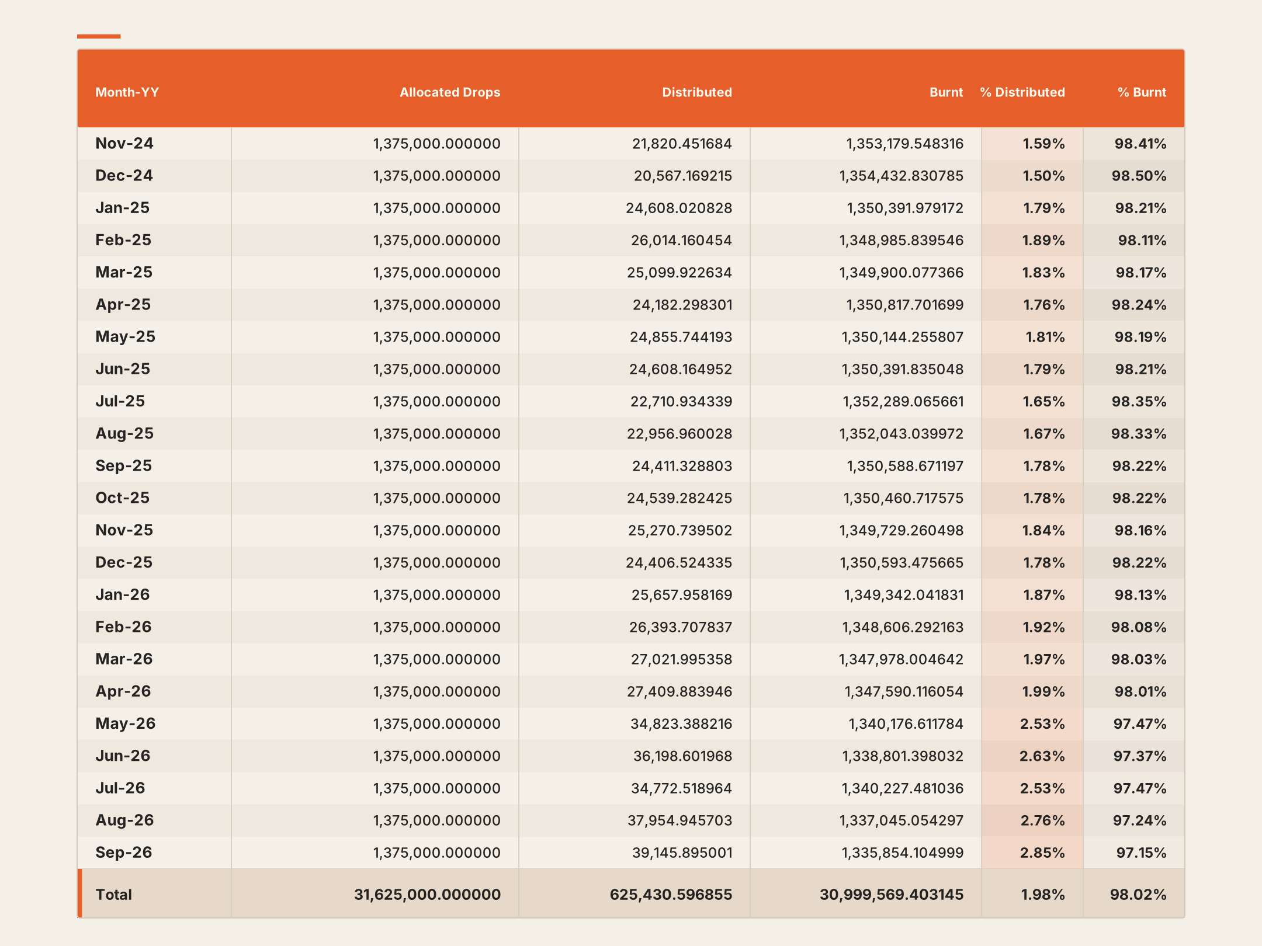Screen dimensions: 1262x946
Task: Click the % Burnt column header
Action: [1142, 92]
